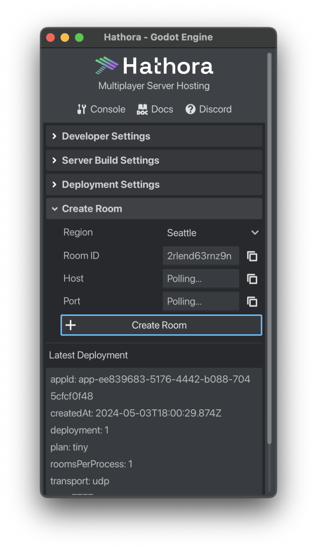The image size is (317, 551).
Task: Click the Host field showing Polling
Action: [201, 278]
